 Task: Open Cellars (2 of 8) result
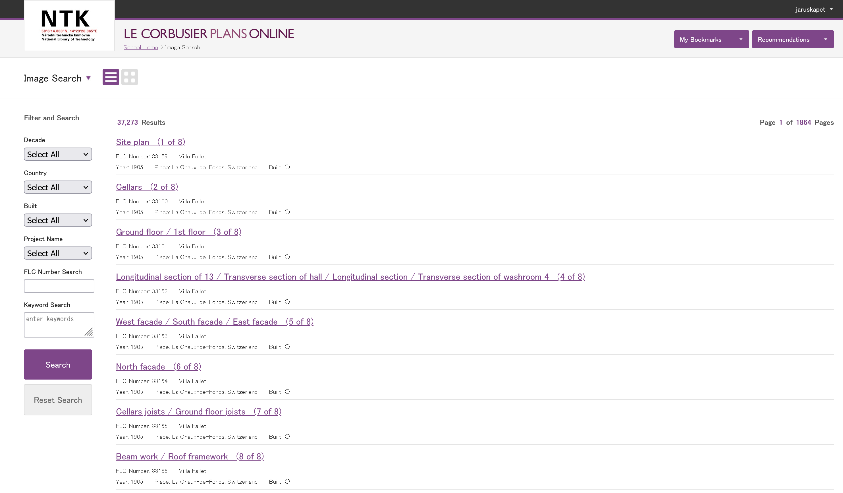[147, 187]
